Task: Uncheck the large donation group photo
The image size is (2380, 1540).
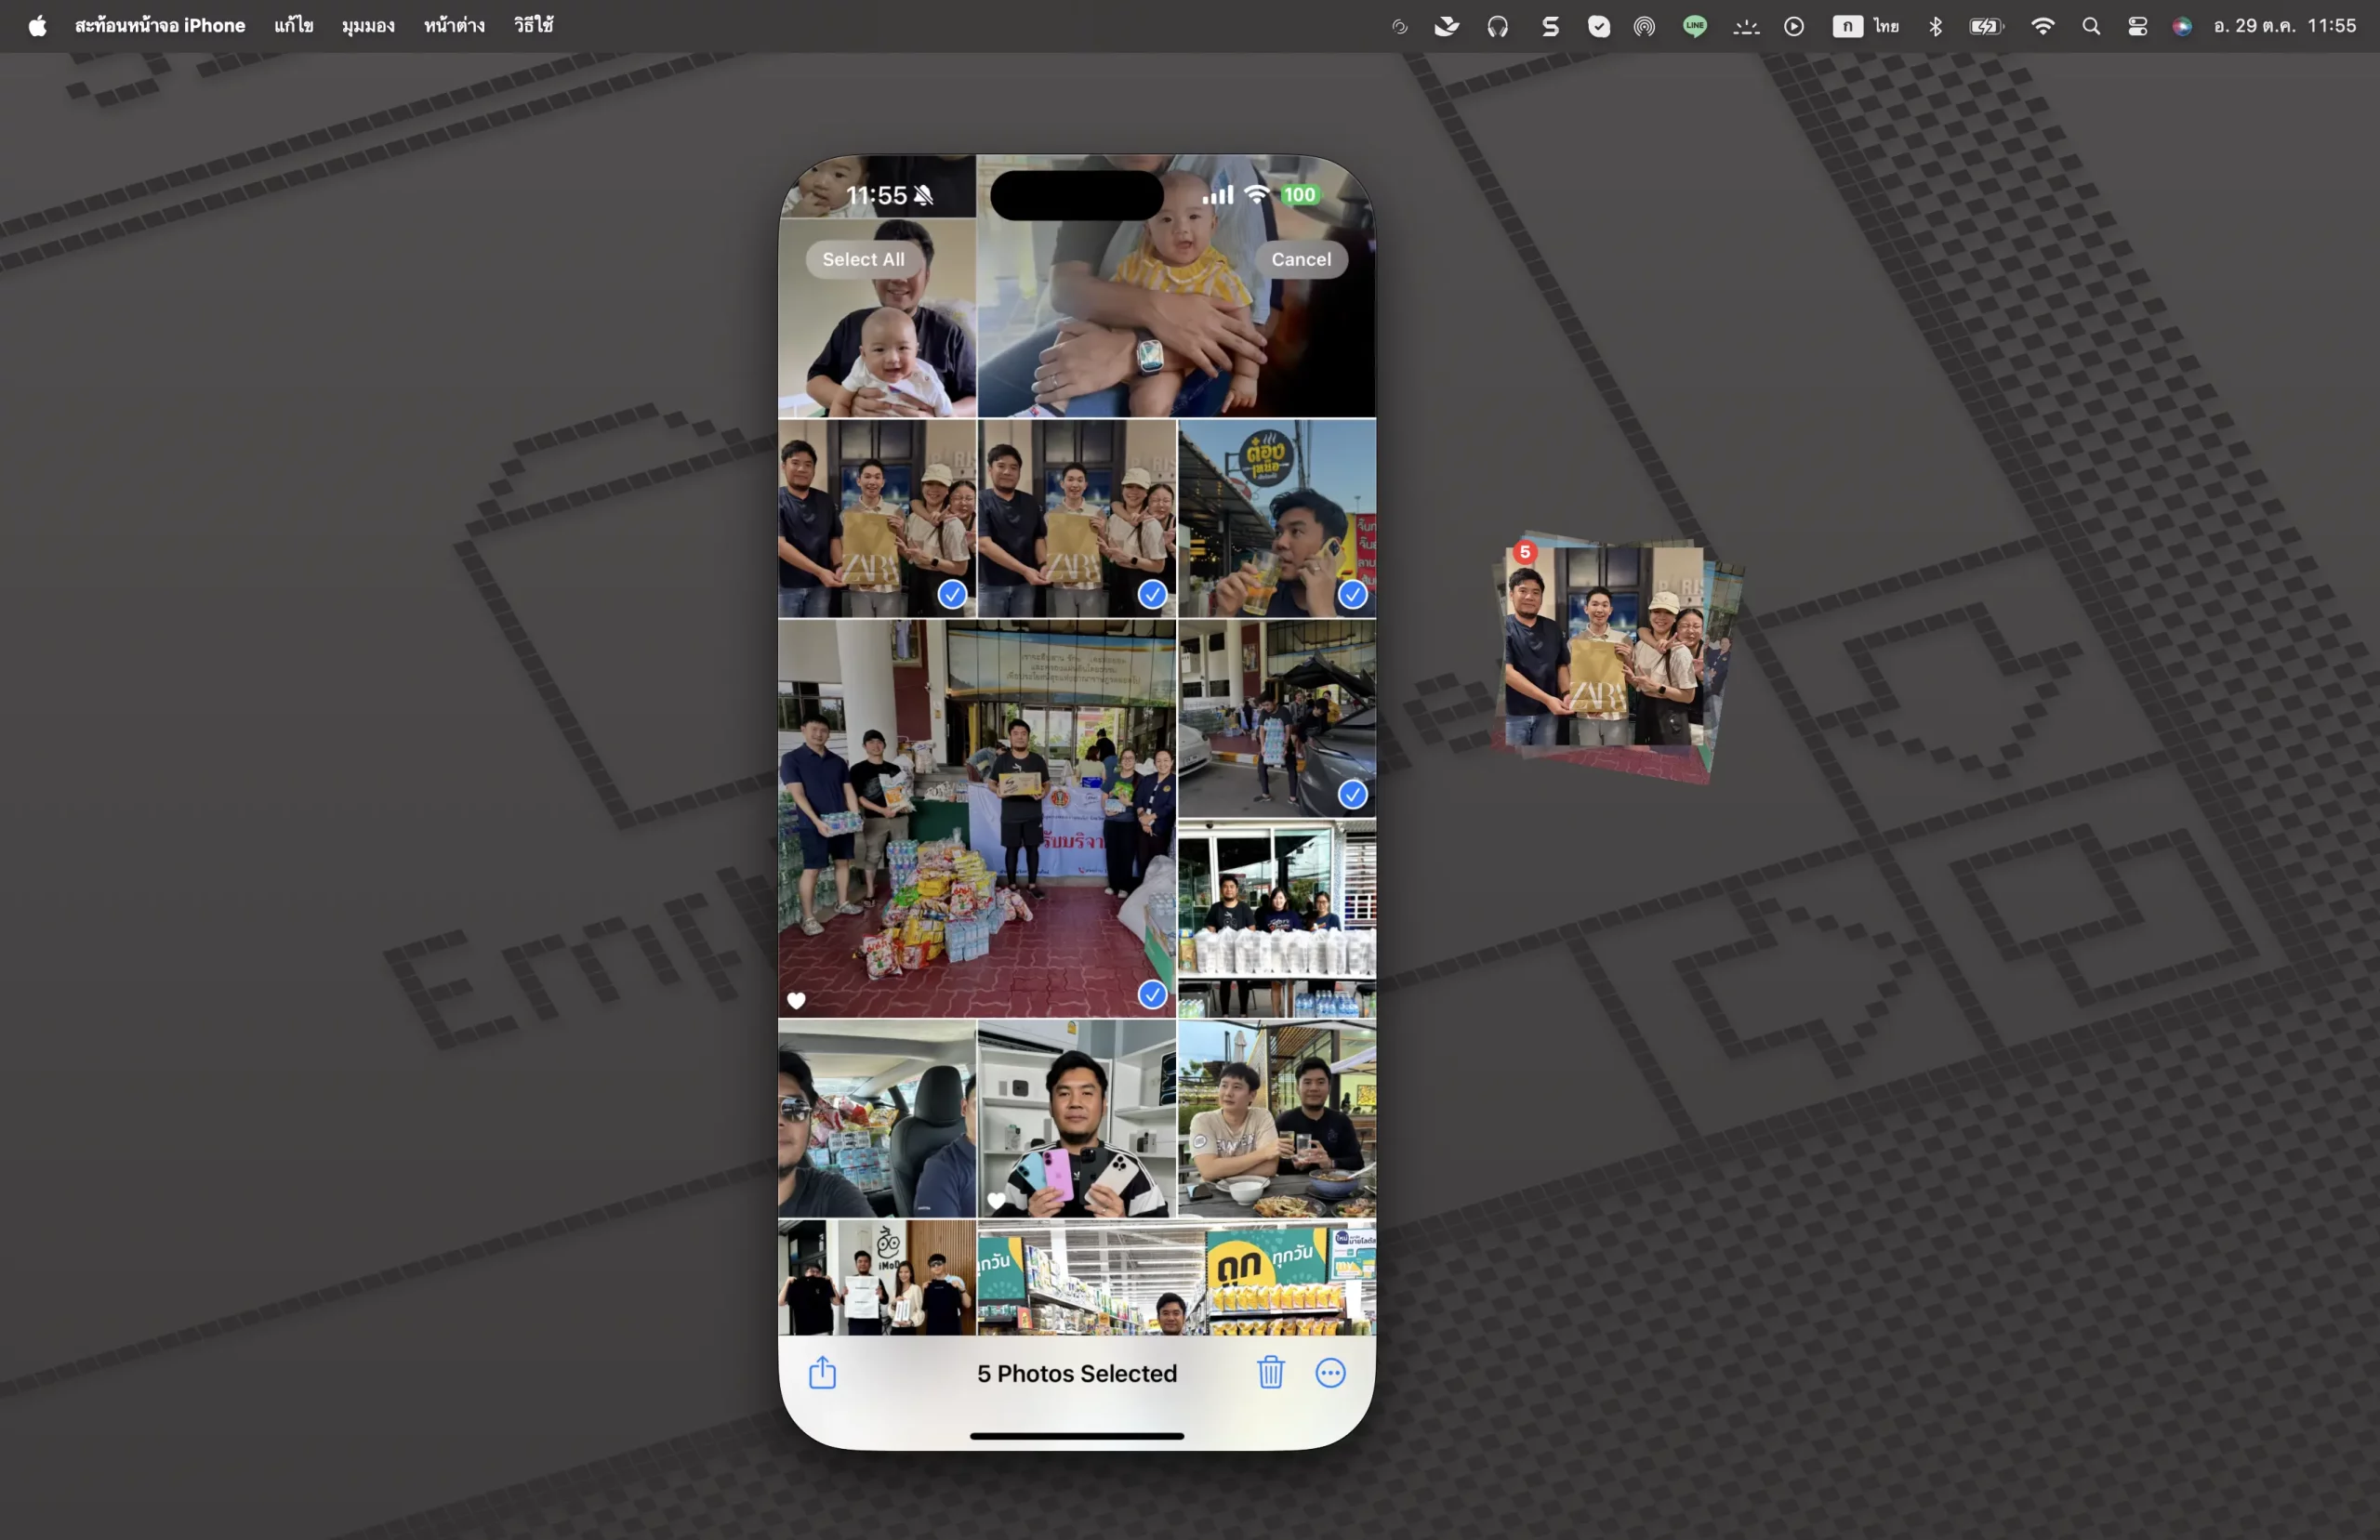Action: pos(1152,994)
